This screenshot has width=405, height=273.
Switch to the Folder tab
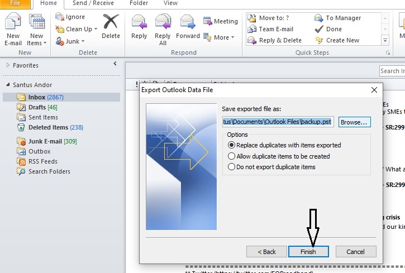pos(139,3)
